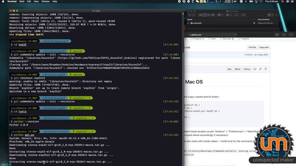Switch Finder window to list view

[x=204, y=15]
